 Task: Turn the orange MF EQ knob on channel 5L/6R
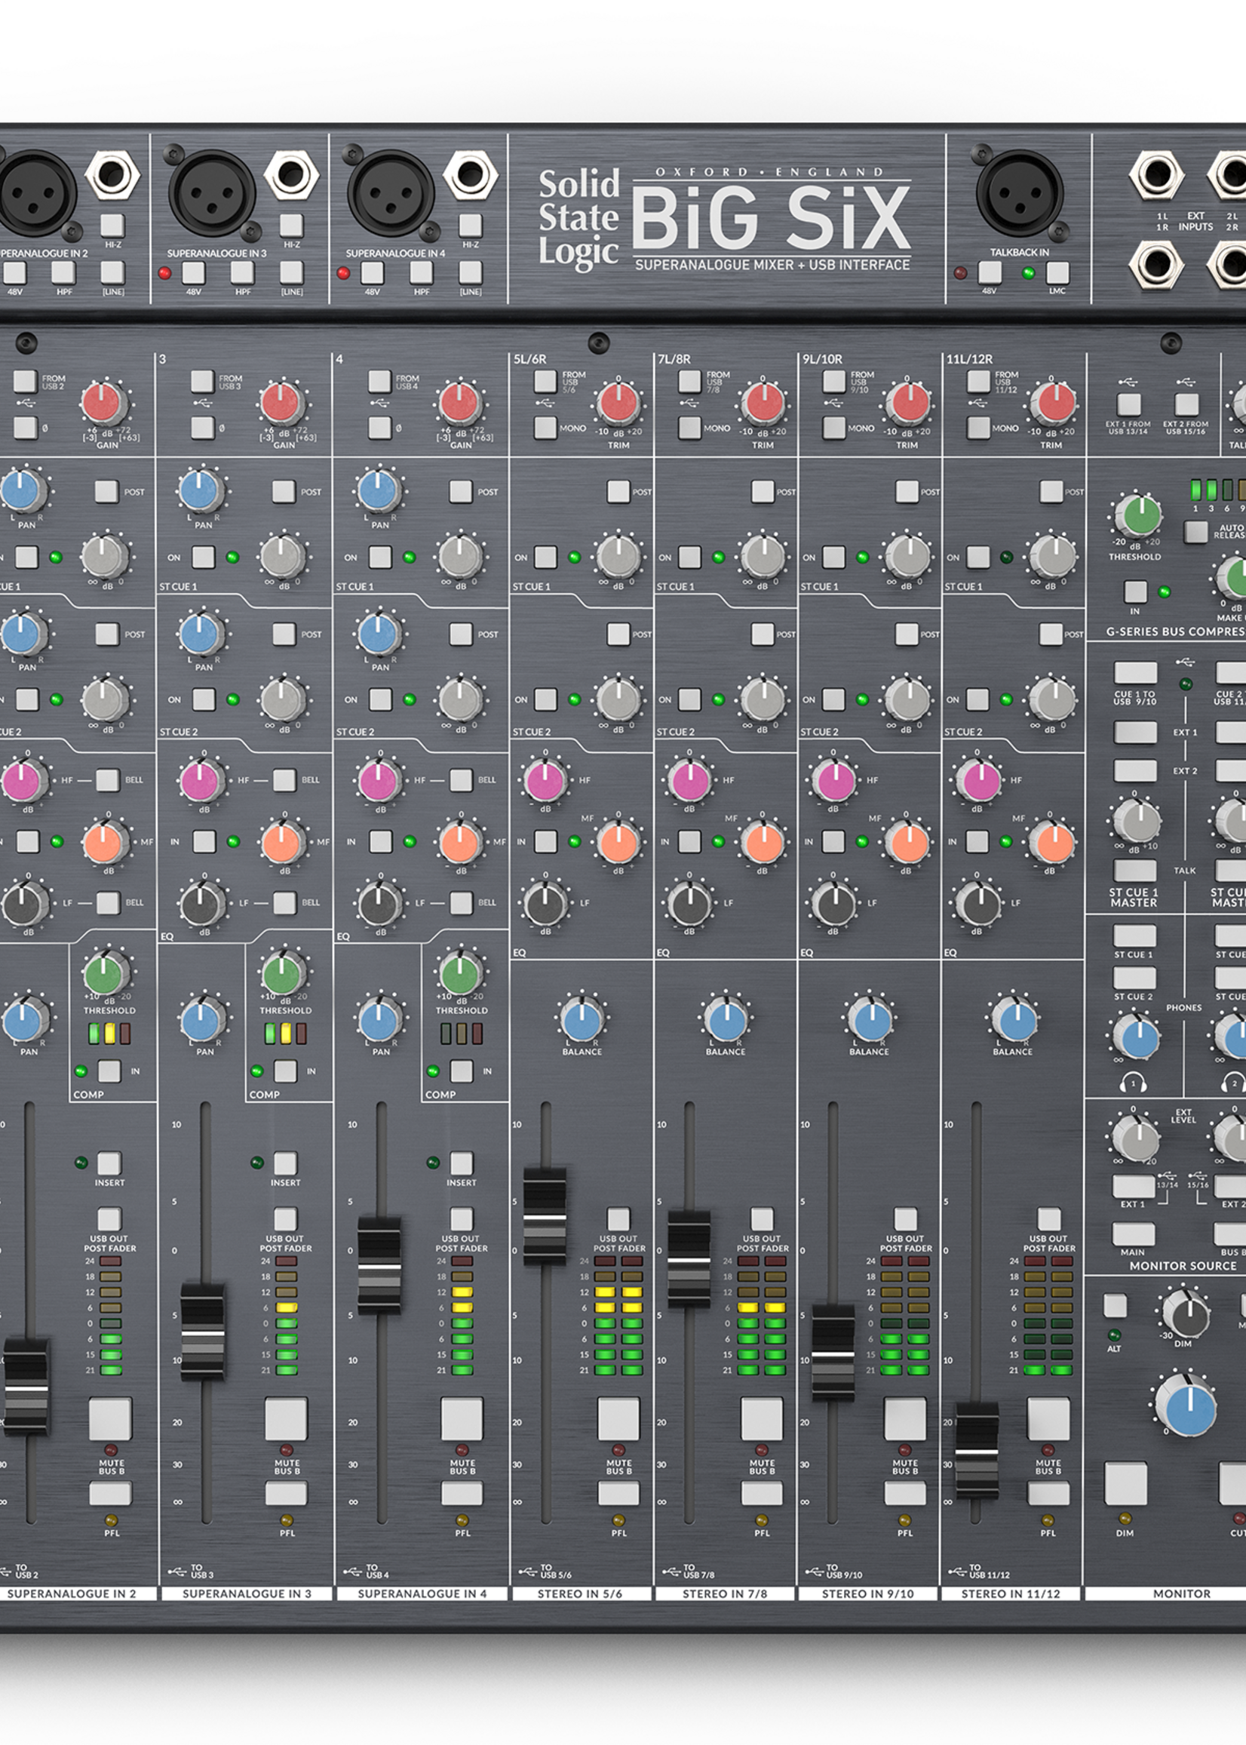618,843
